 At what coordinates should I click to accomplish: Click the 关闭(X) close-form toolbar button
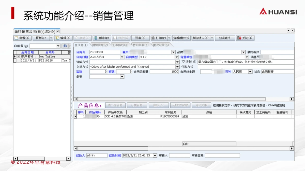pyautogui.click(x=245, y=38)
